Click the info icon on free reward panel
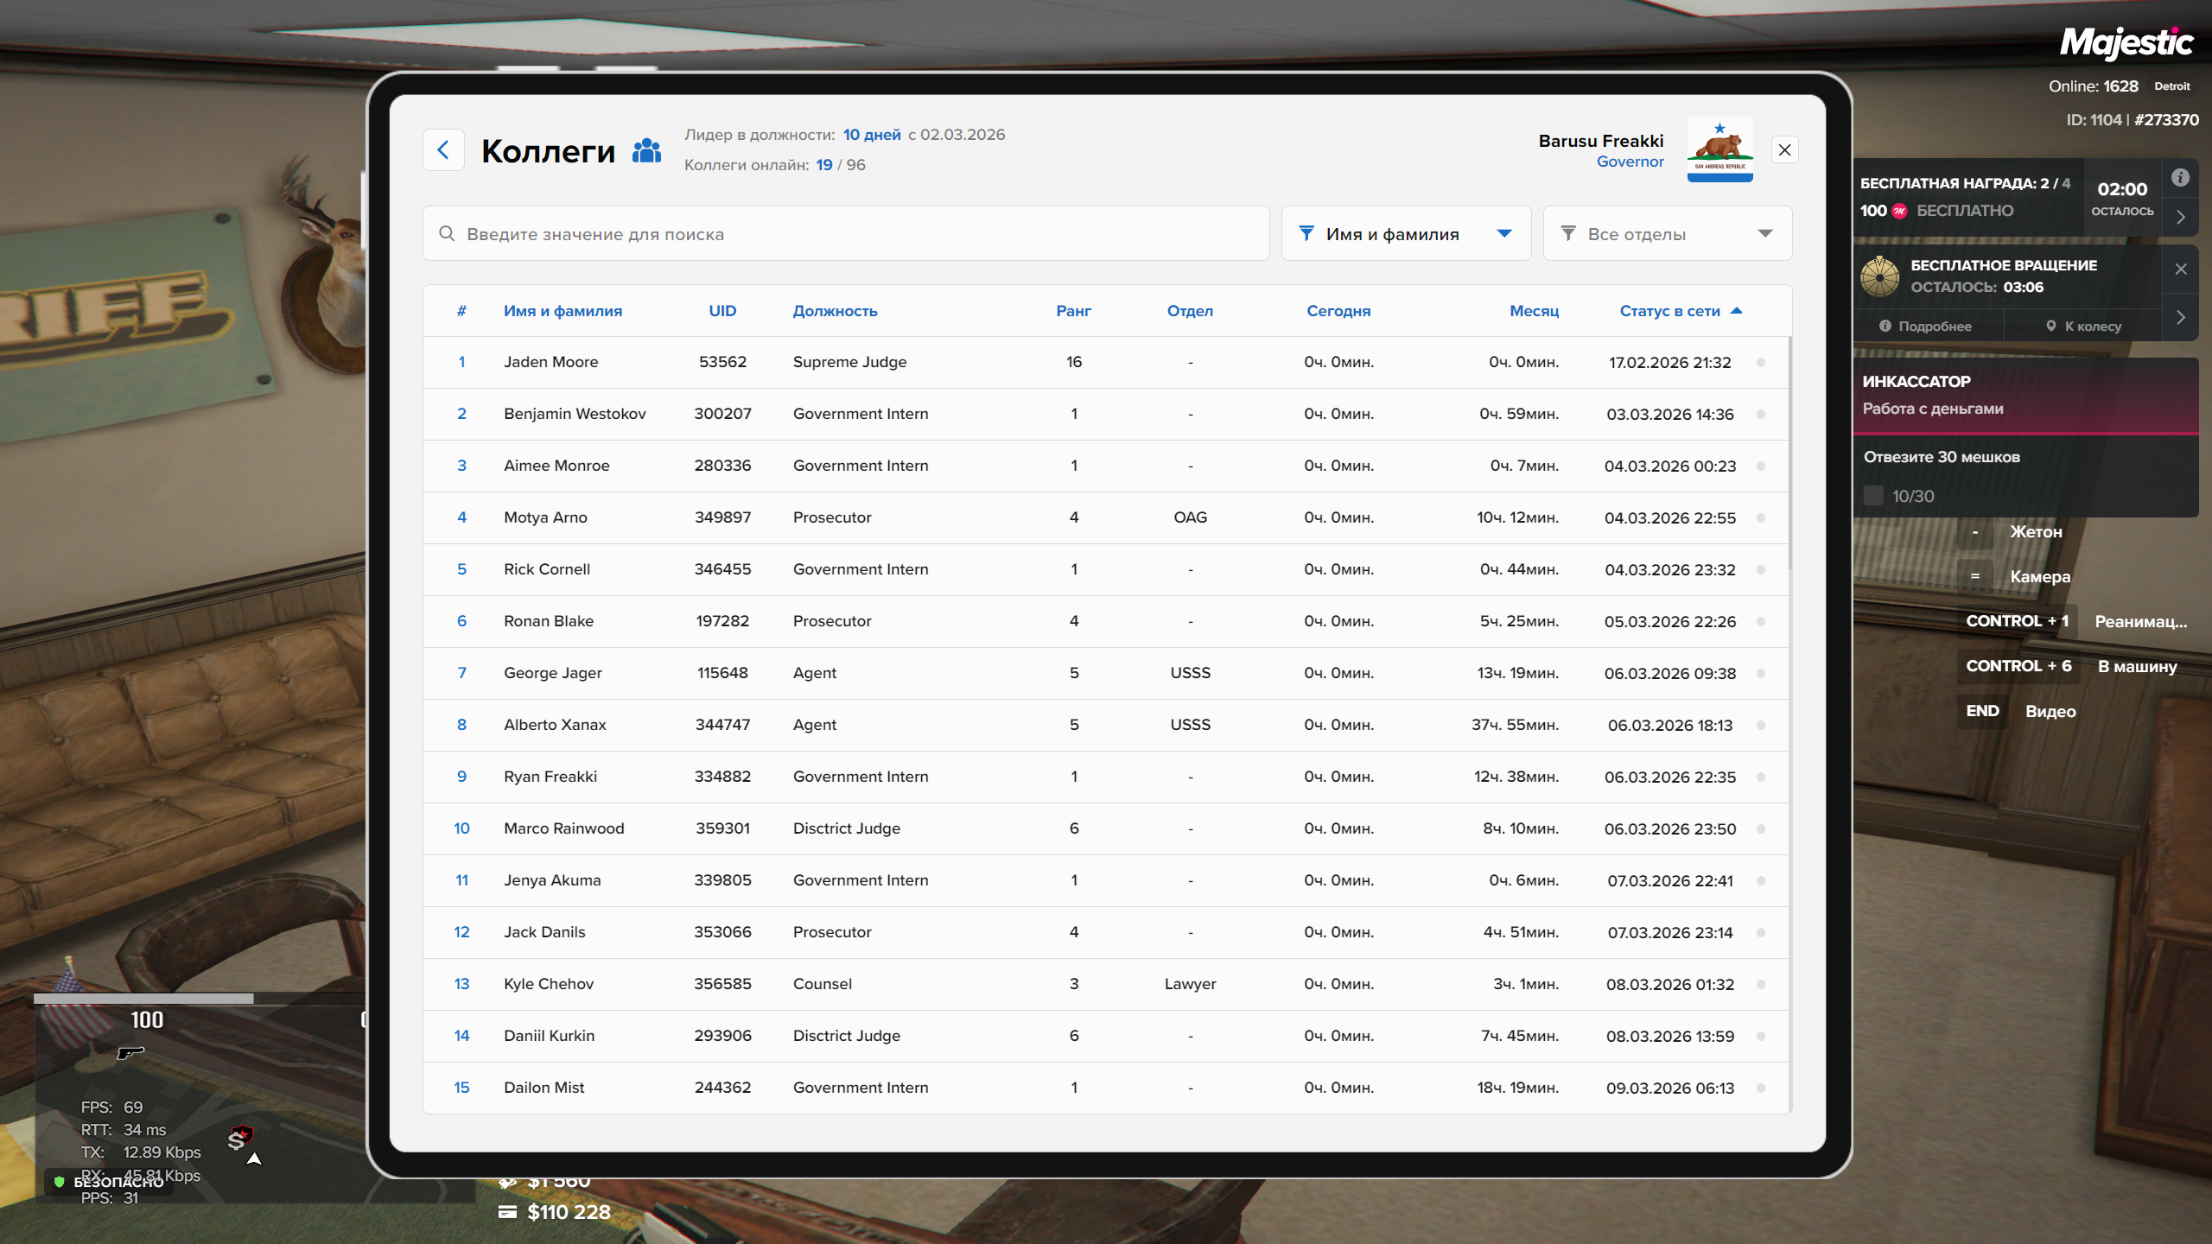Viewport: 2212px width, 1244px height. point(2180,178)
